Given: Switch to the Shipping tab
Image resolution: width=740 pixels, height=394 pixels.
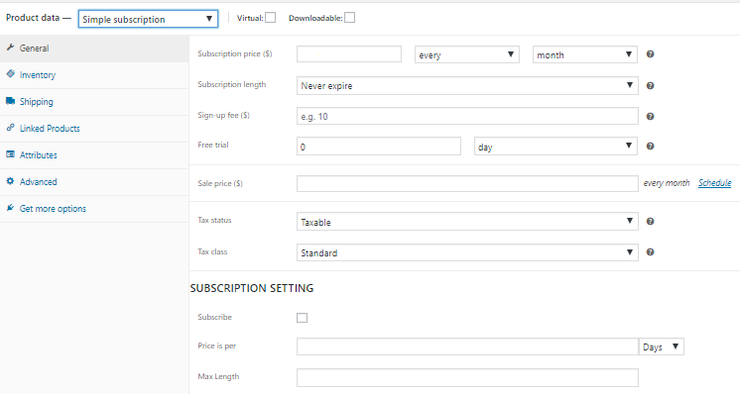Looking at the screenshot, I should click(94, 102).
